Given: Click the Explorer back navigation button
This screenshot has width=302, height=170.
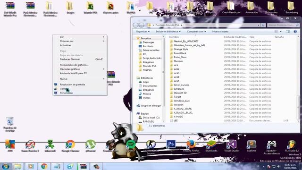Looking at the screenshot, I should pyautogui.click(x=135, y=25).
